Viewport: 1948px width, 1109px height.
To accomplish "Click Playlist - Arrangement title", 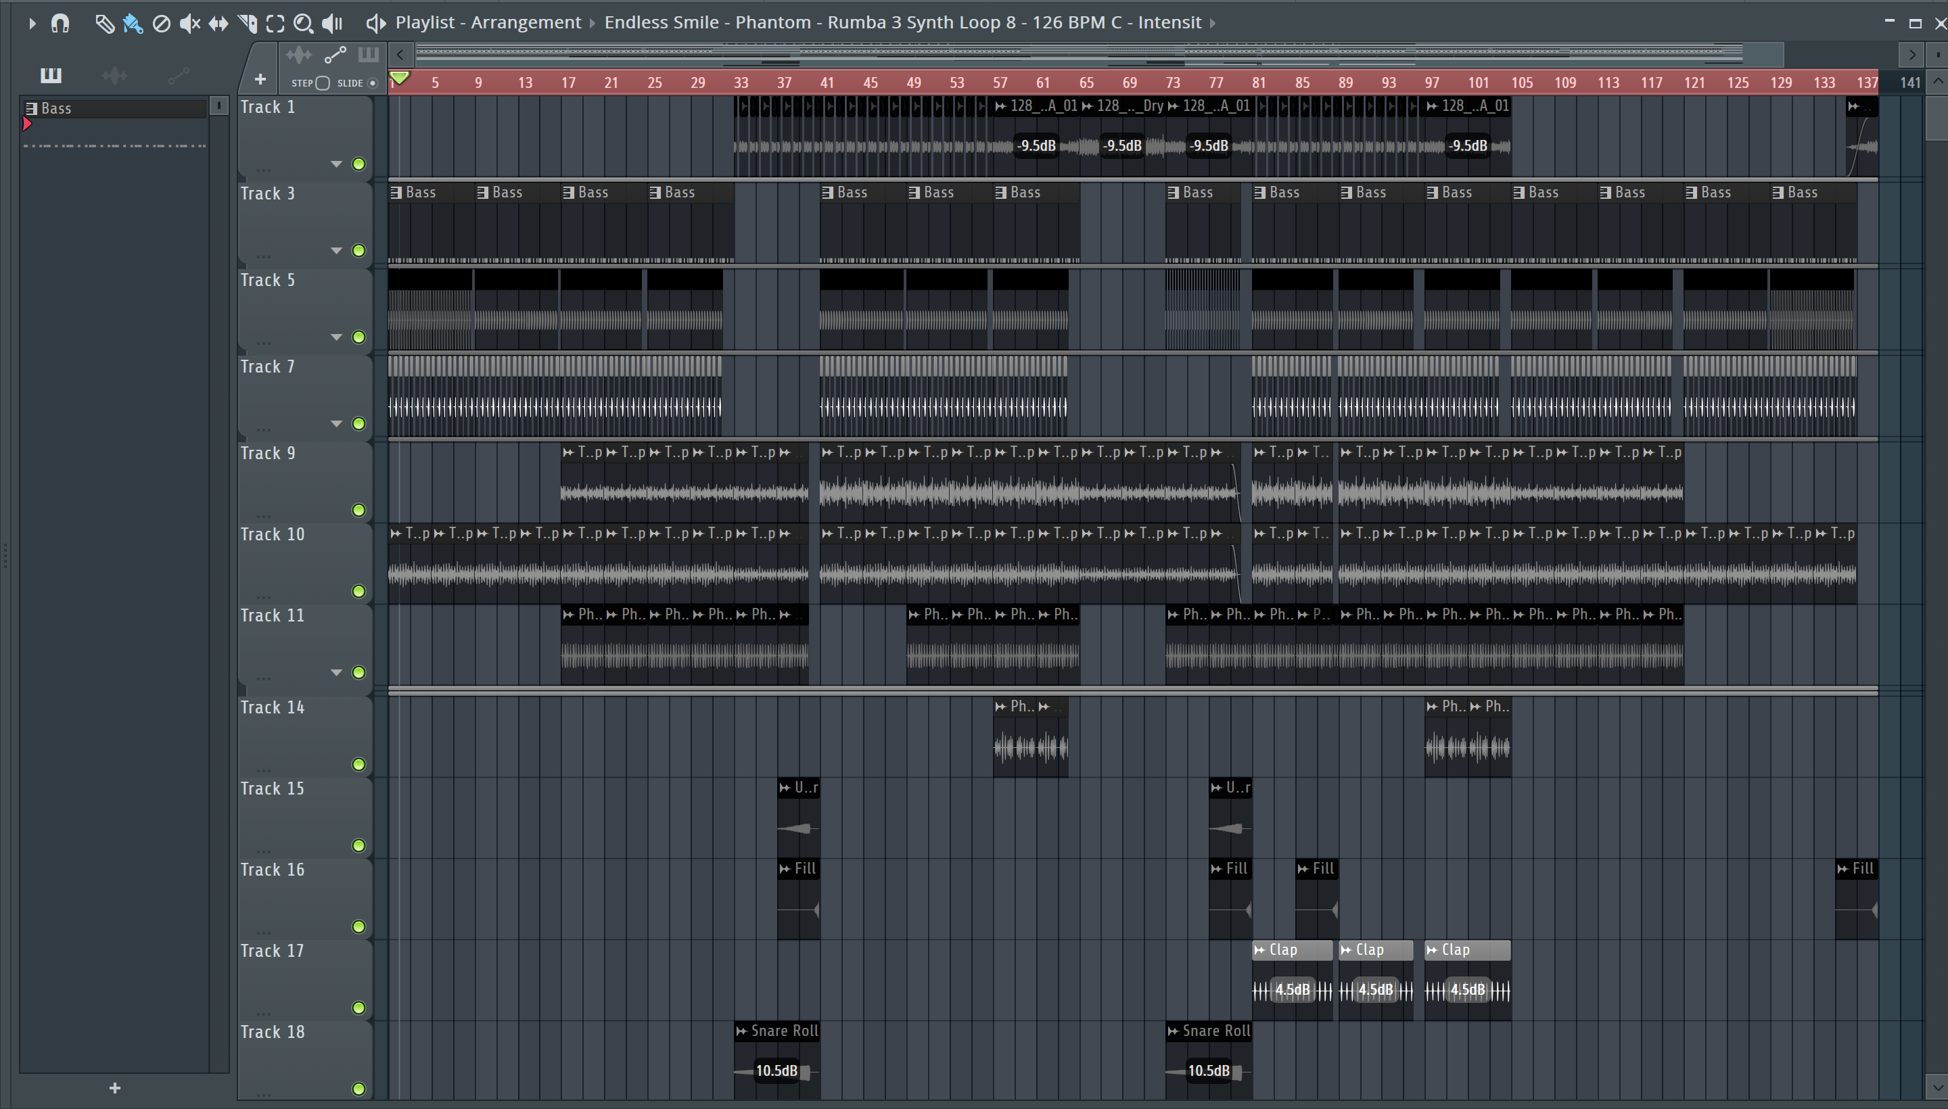I will 488,23.
